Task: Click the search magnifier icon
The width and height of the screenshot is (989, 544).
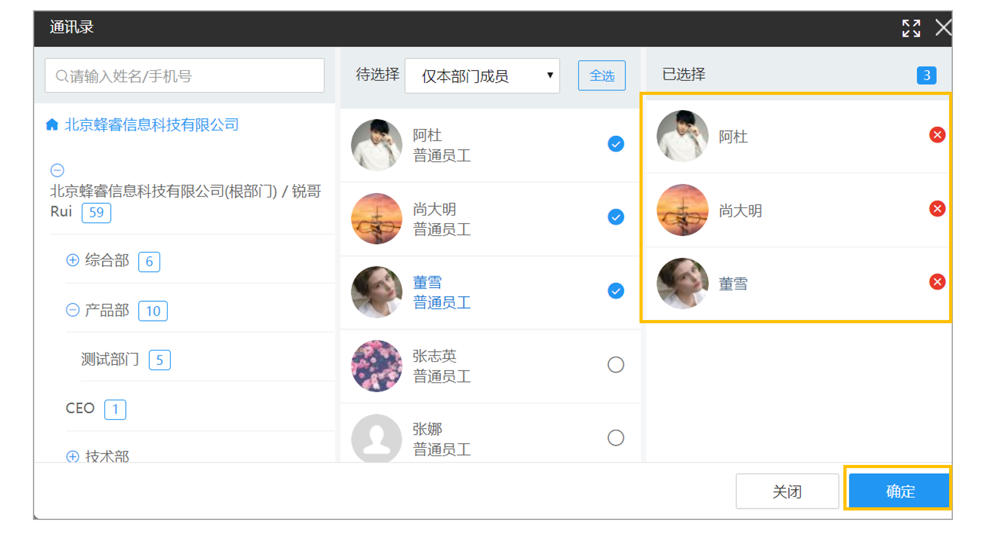Action: [62, 77]
